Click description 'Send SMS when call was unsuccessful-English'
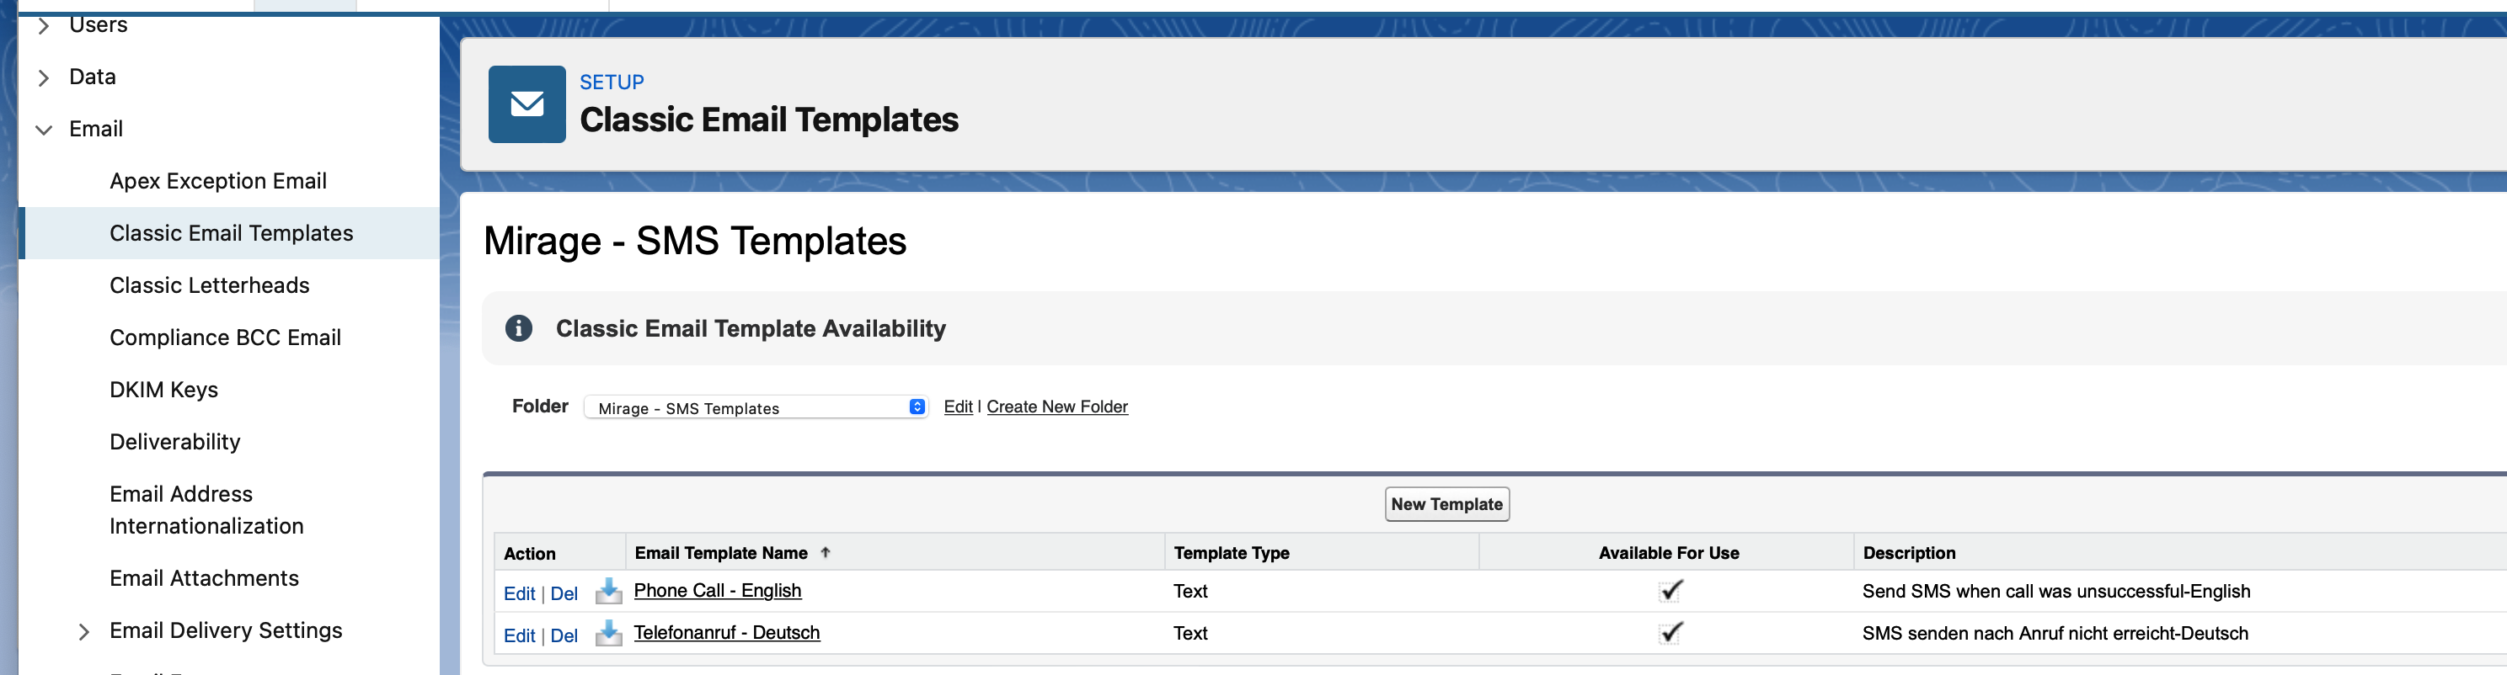The height and width of the screenshot is (675, 2507). click(2055, 590)
